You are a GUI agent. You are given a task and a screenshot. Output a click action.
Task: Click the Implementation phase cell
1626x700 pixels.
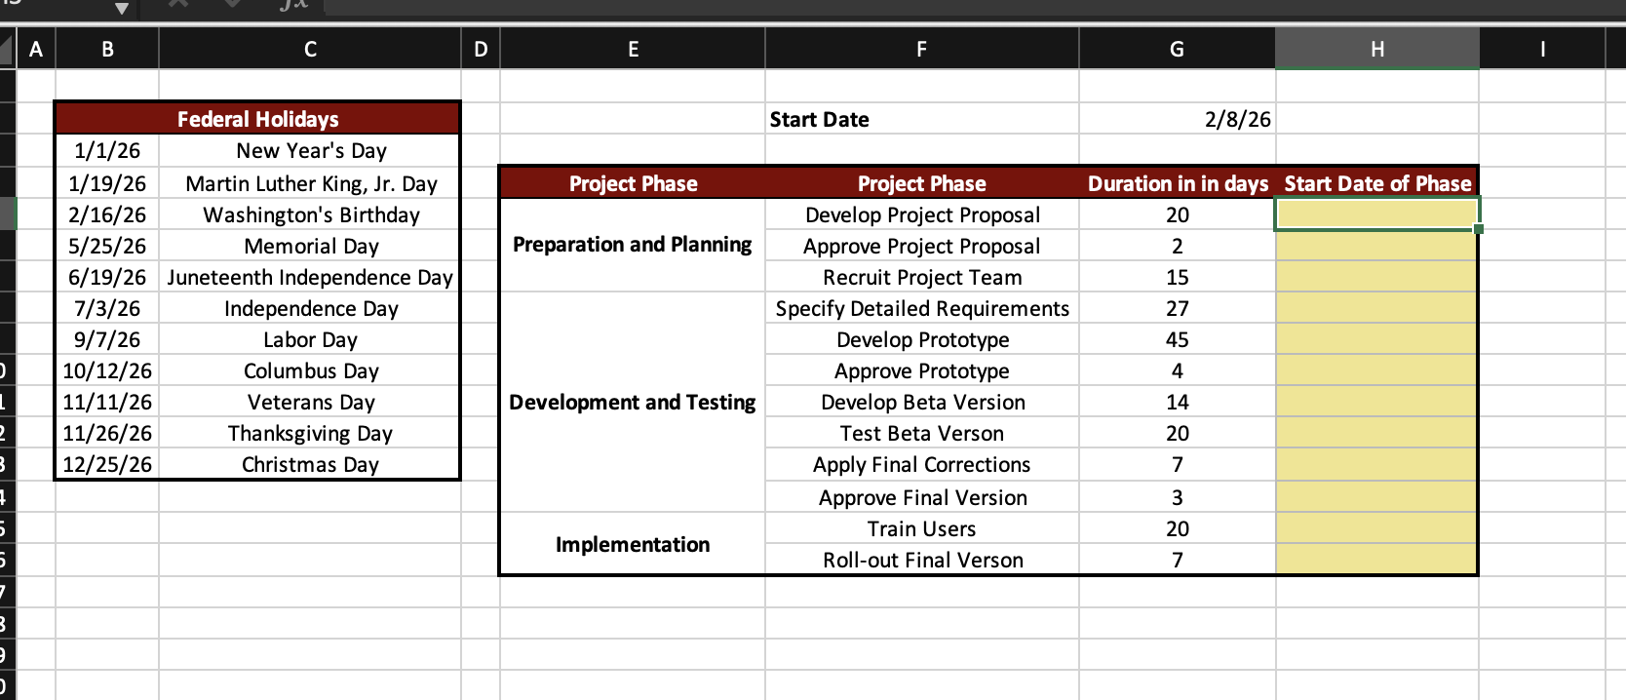pos(632,544)
